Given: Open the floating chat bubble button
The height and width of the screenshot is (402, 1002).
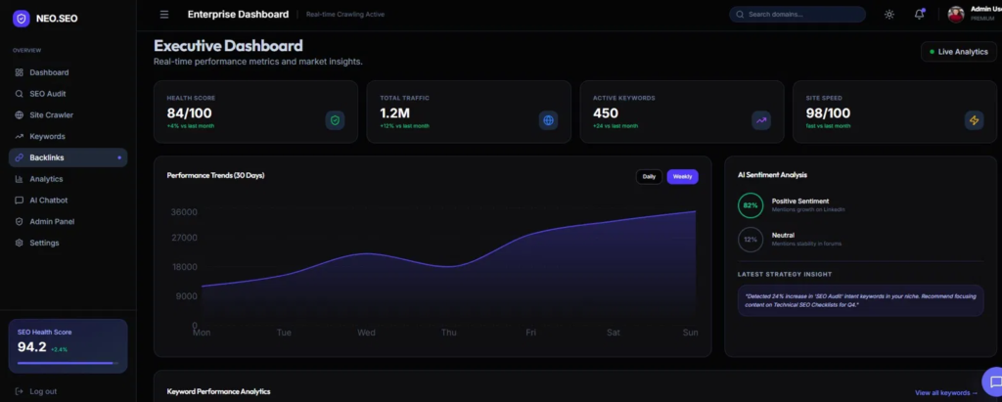Looking at the screenshot, I should coord(992,382).
